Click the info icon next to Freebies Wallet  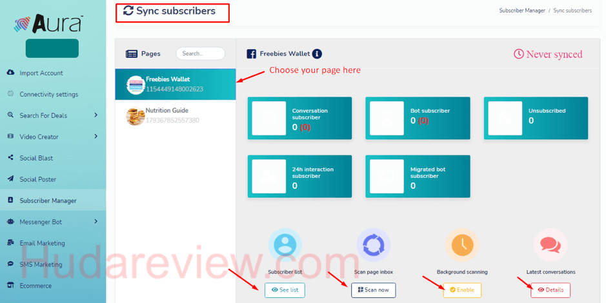coord(317,54)
